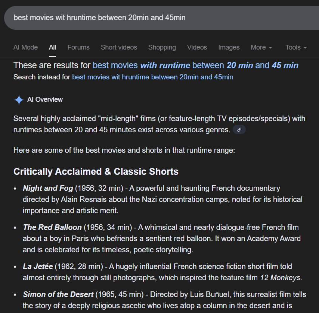Open the Short videos tab

[119, 47]
